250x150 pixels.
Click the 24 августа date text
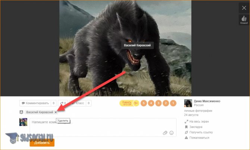coord(191,115)
